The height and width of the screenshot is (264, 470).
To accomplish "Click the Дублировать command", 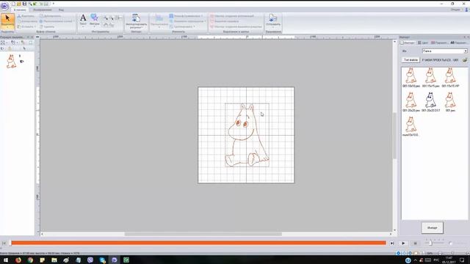I will coord(51,16).
